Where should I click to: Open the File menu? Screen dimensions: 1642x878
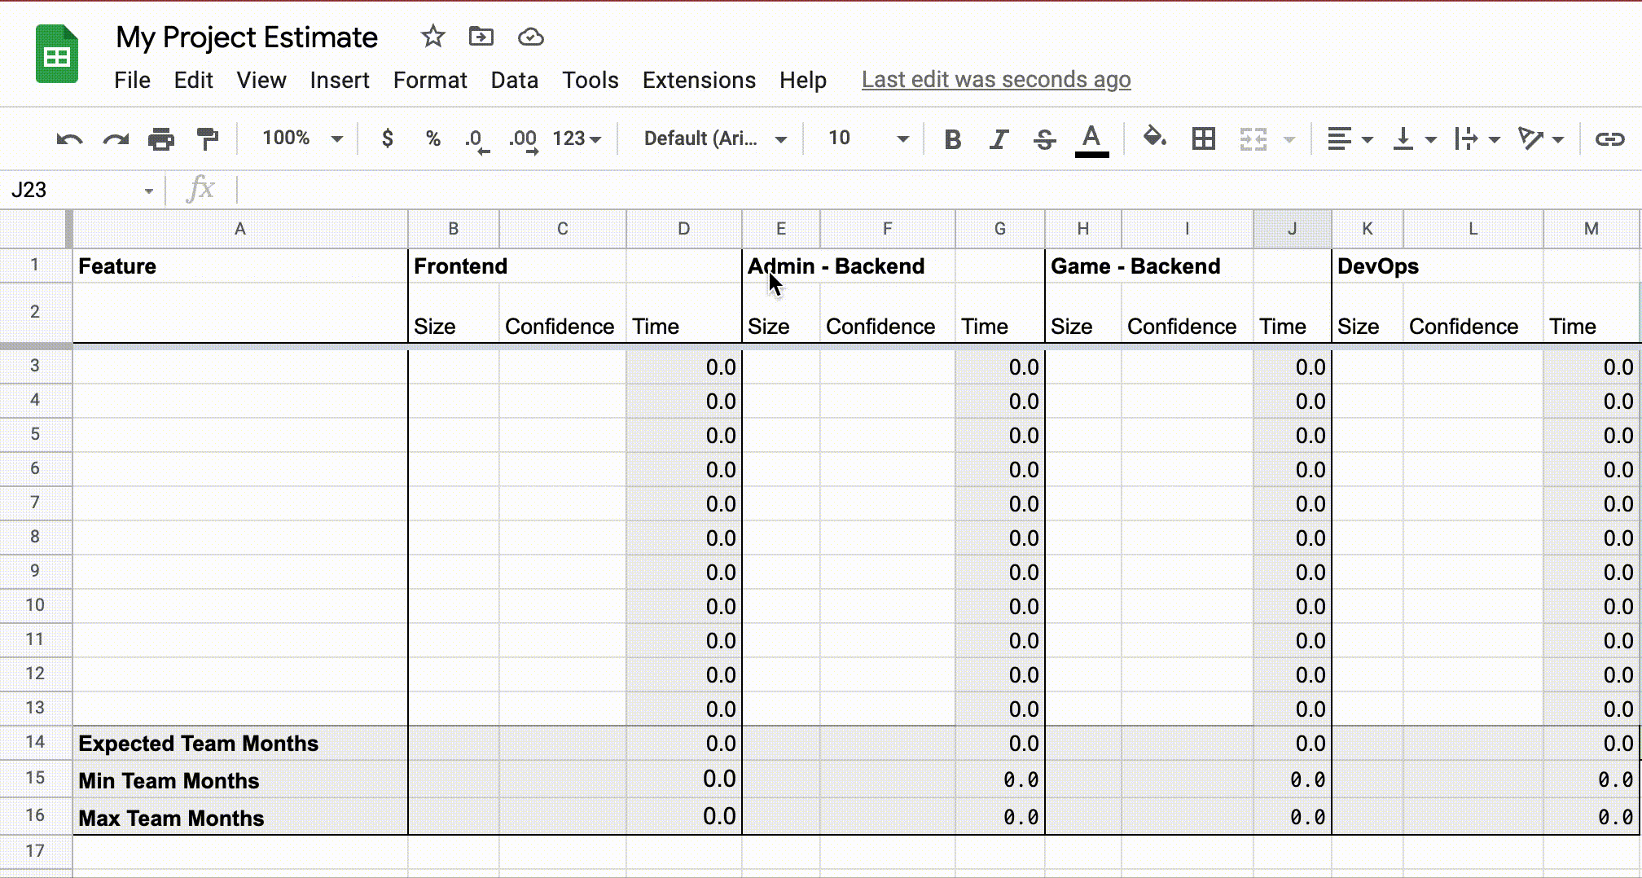tap(132, 80)
